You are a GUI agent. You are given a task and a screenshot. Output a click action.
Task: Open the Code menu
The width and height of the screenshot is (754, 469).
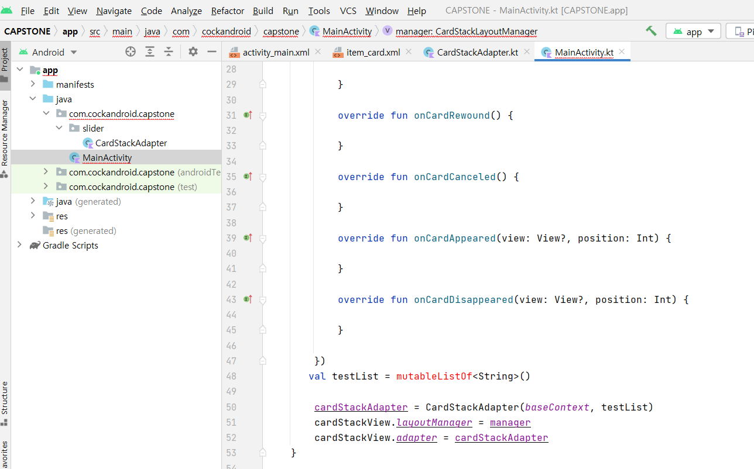[x=152, y=11]
